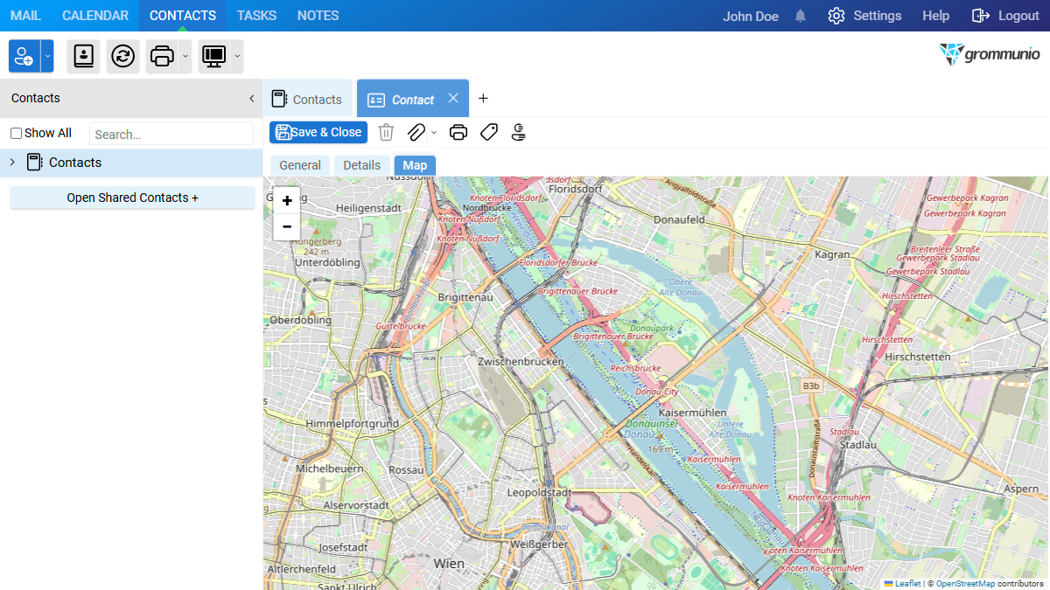Click the hand-with-coins icon in contact toolbar
Image resolution: width=1050 pixels, height=590 pixels.
(519, 132)
